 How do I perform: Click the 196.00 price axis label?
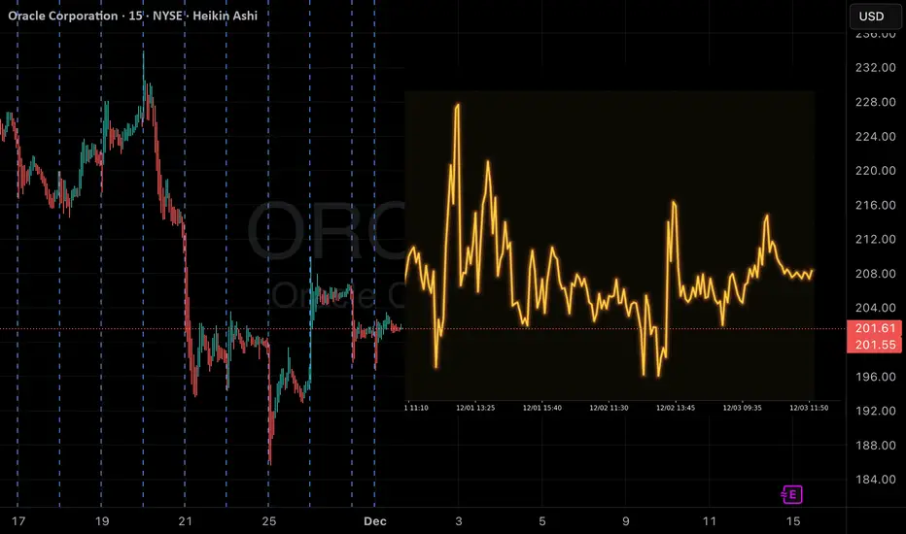(875, 377)
